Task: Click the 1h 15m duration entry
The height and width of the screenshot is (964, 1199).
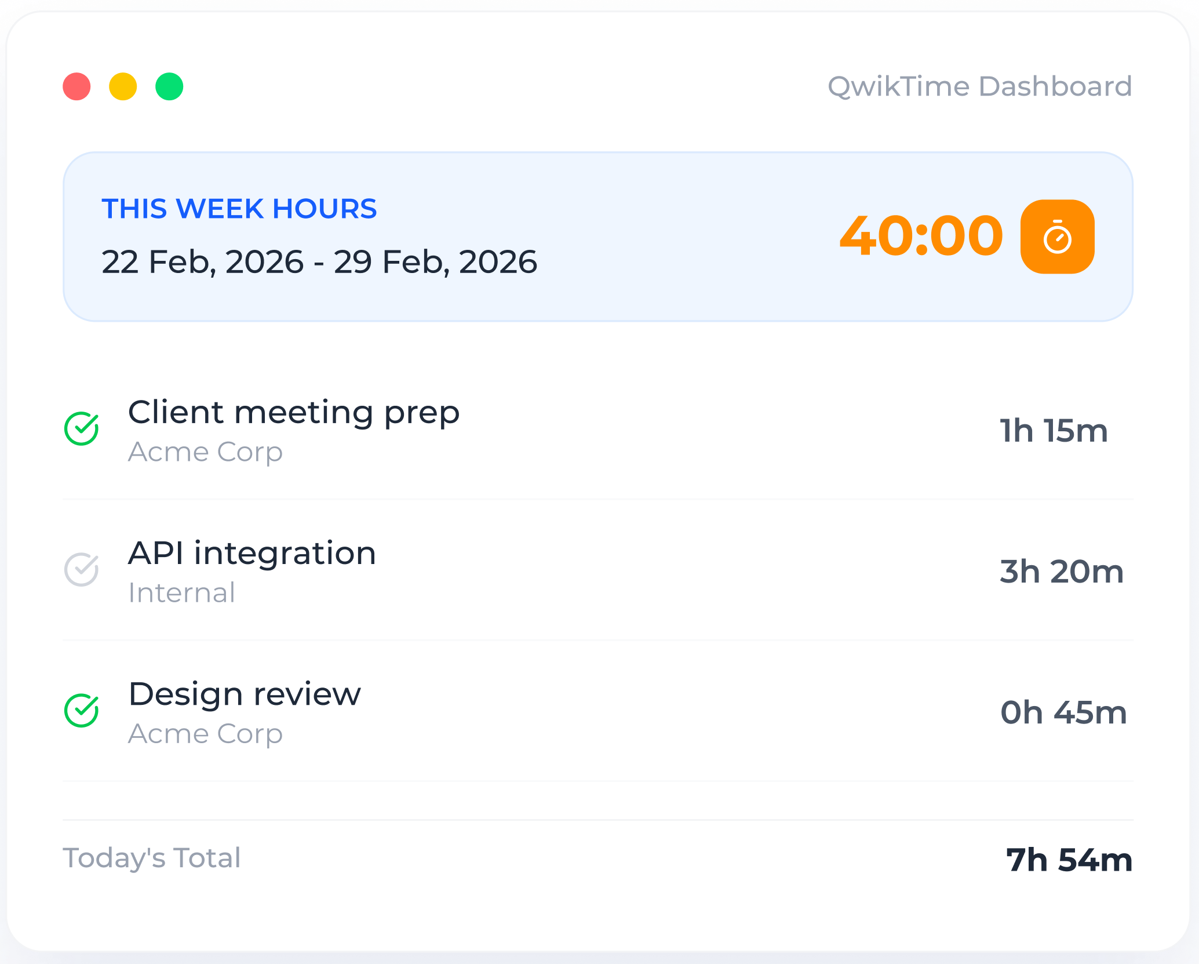Action: [1054, 431]
